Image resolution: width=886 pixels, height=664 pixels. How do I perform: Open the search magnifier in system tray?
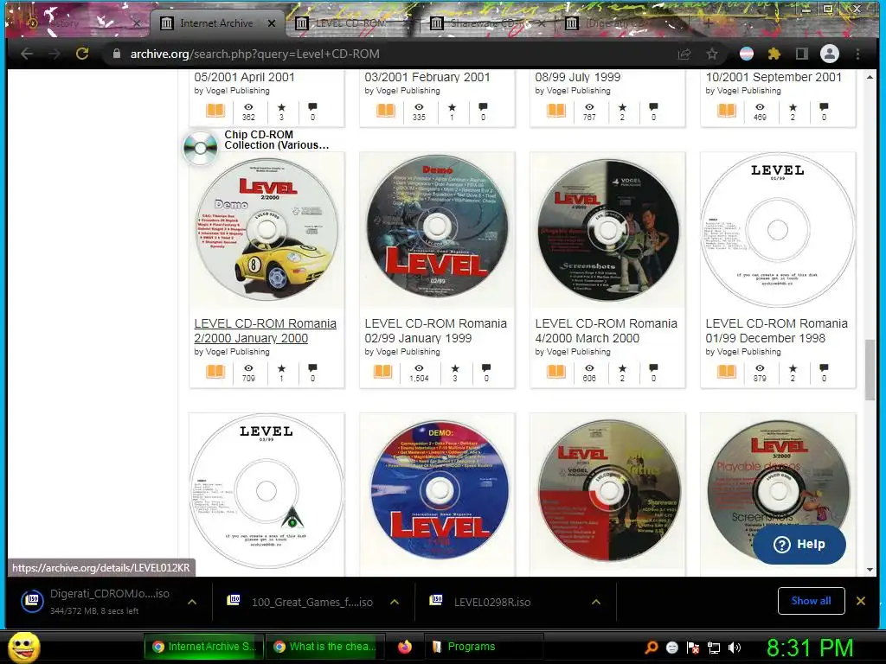(652, 648)
